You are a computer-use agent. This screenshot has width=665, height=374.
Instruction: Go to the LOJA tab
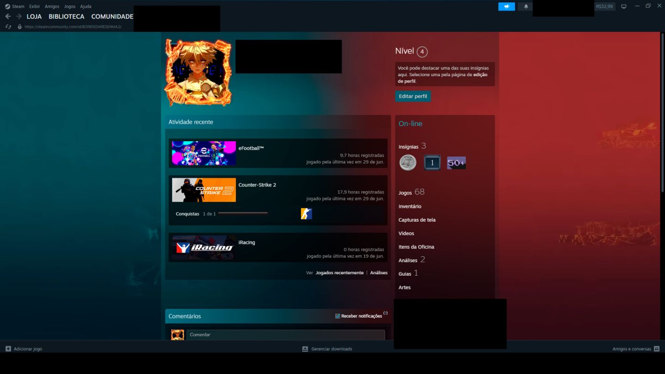34,16
